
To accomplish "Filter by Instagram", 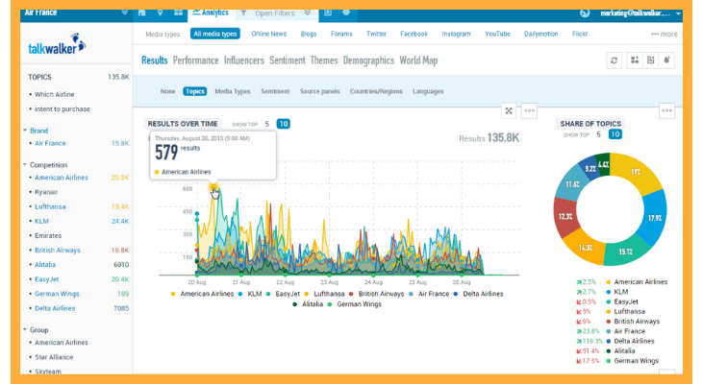I will [x=456, y=34].
